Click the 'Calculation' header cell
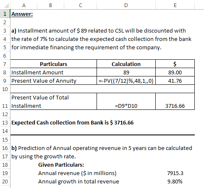 (126, 64)
